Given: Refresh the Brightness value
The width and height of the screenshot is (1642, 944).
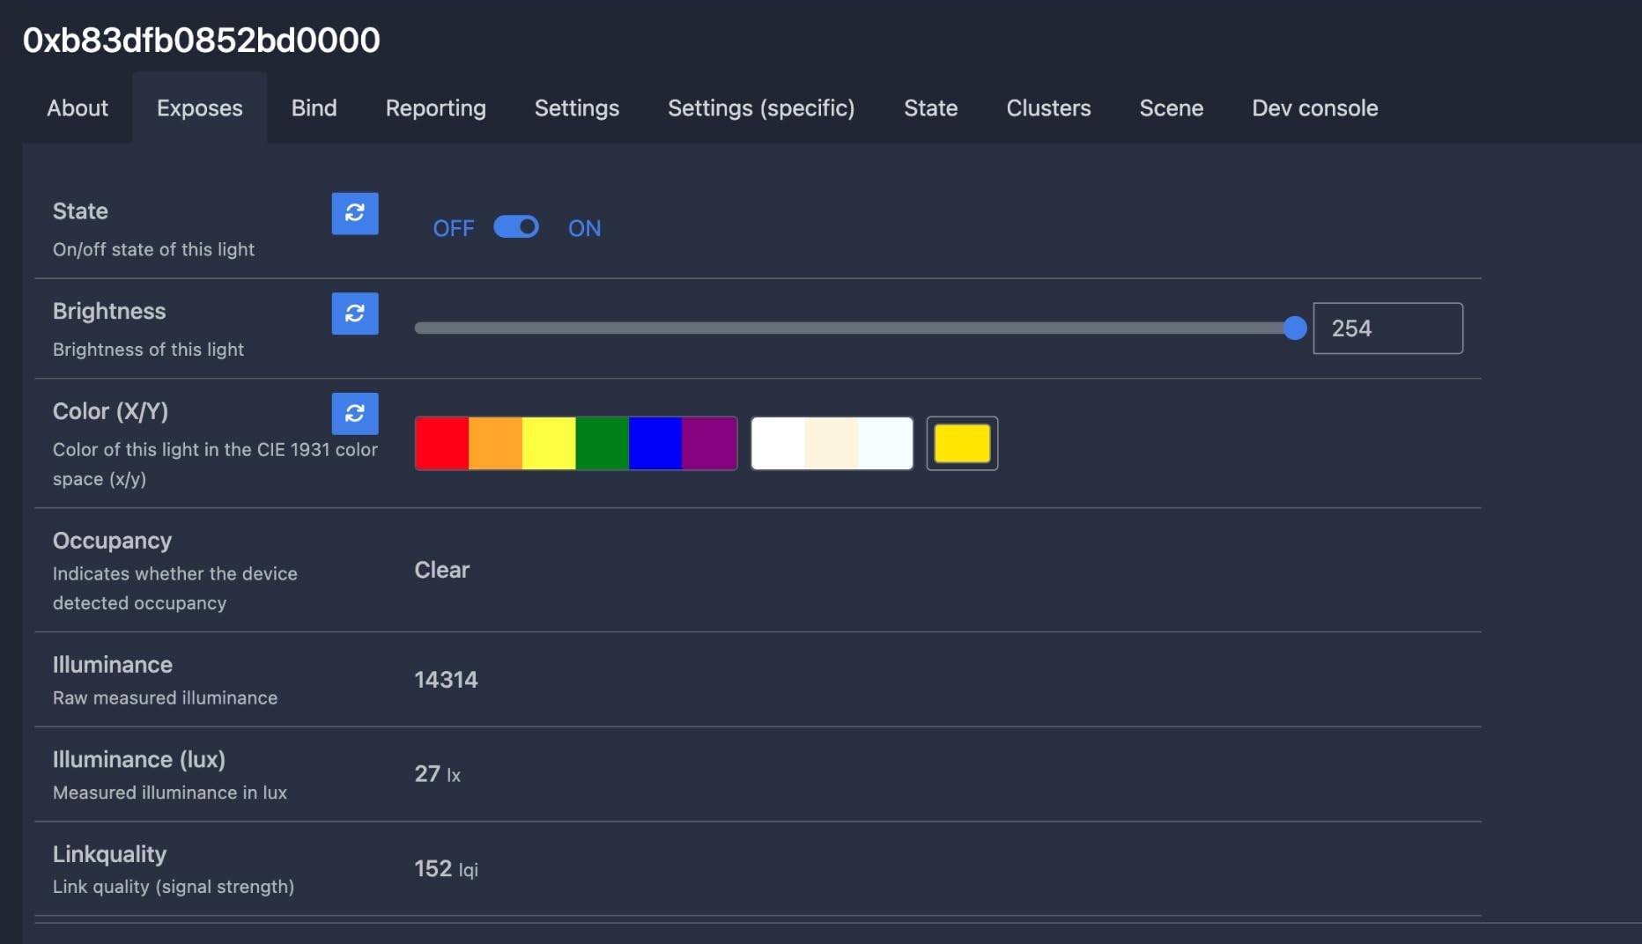Looking at the screenshot, I should (x=355, y=313).
